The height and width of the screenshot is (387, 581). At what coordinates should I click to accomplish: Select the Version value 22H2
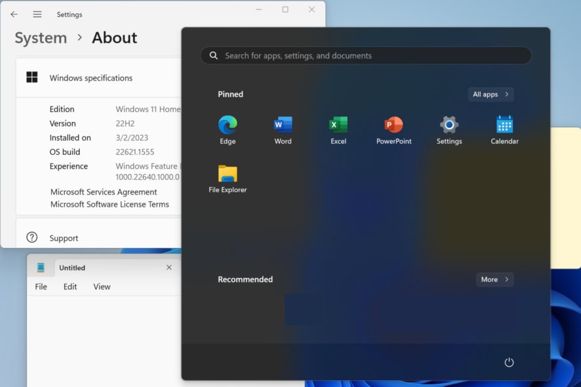click(x=125, y=123)
